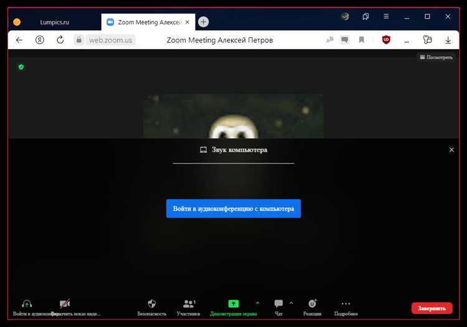
Task: Close the audio join dialog
Action: pos(451,150)
